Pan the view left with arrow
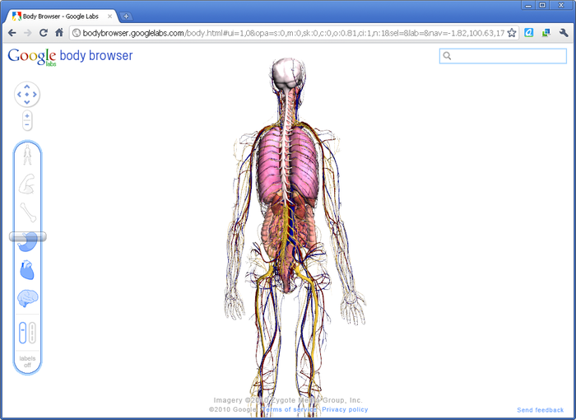Viewport: 576px width, 420px height. (19, 95)
